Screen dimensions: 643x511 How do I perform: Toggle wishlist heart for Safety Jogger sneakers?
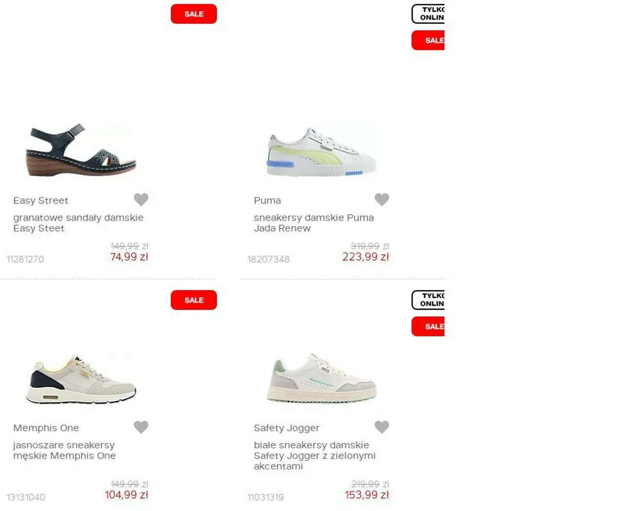[x=382, y=427]
